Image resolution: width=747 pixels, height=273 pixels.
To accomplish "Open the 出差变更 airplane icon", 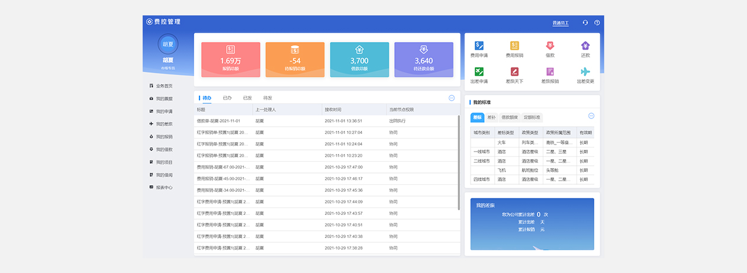I will pos(585,72).
